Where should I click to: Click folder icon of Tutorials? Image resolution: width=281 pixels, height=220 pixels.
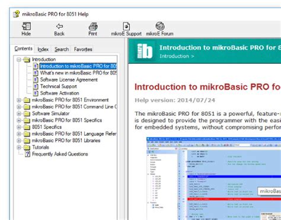(27, 147)
